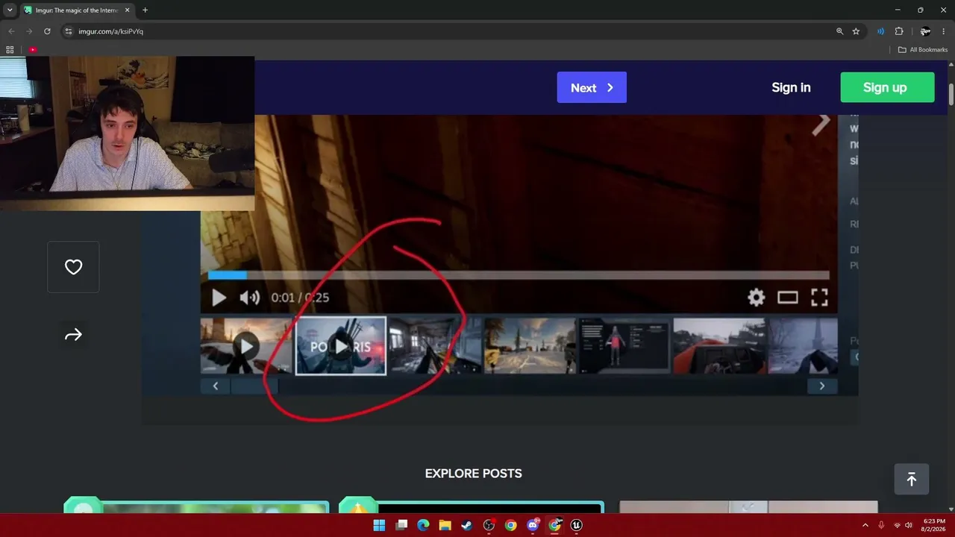
Task: Like the post with the heart icon
Action: (73, 267)
